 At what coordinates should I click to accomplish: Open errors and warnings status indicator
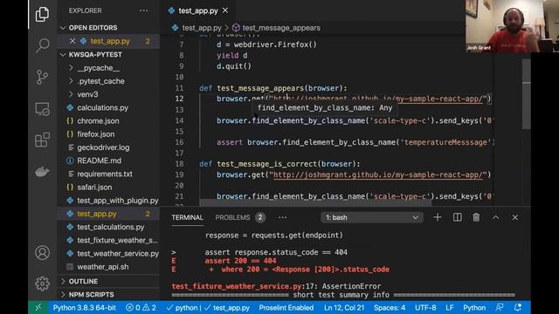point(141,308)
